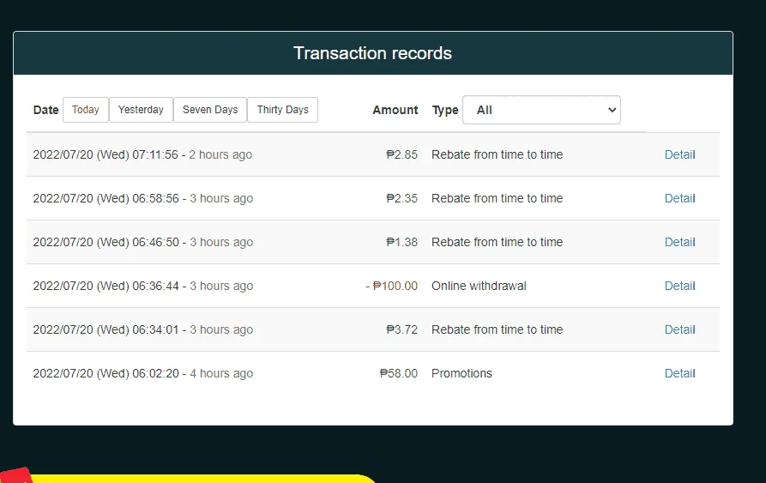Click the Type label
This screenshot has width=766, height=483.
tap(445, 111)
